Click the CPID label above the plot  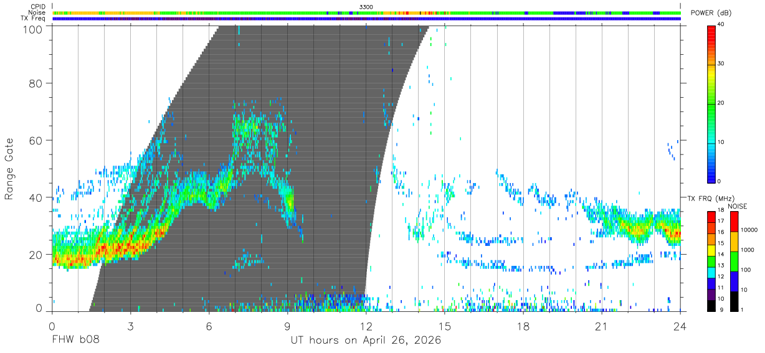coord(38,7)
